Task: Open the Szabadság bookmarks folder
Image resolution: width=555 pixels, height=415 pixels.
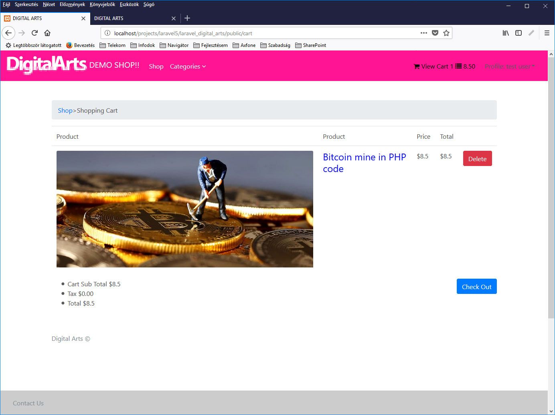Action: [x=275, y=45]
